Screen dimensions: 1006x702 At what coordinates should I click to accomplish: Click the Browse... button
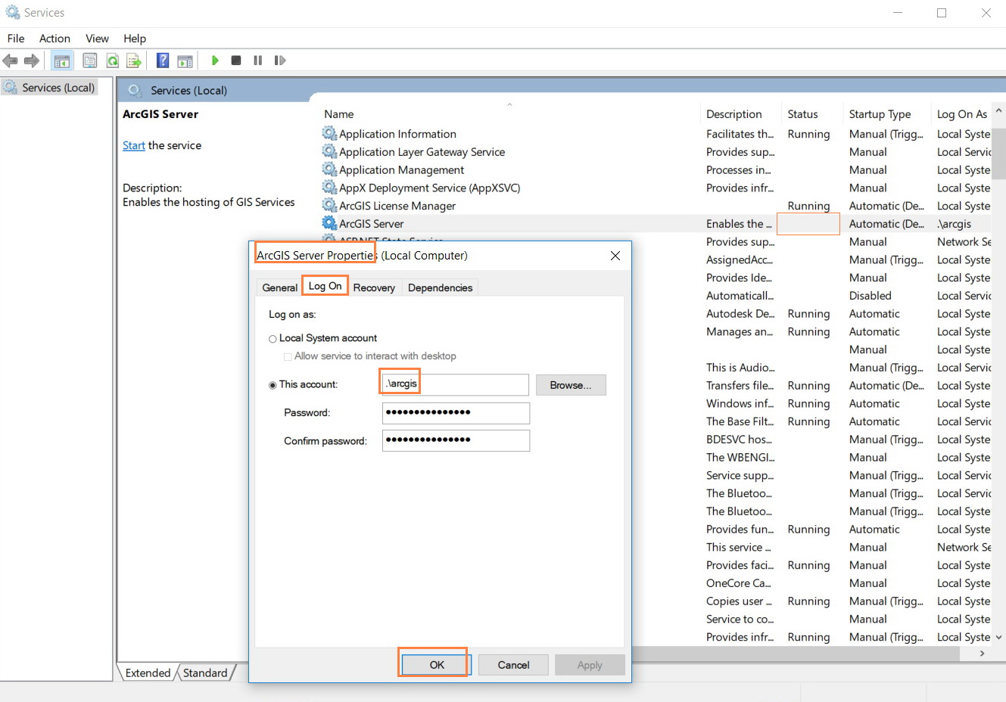click(571, 385)
